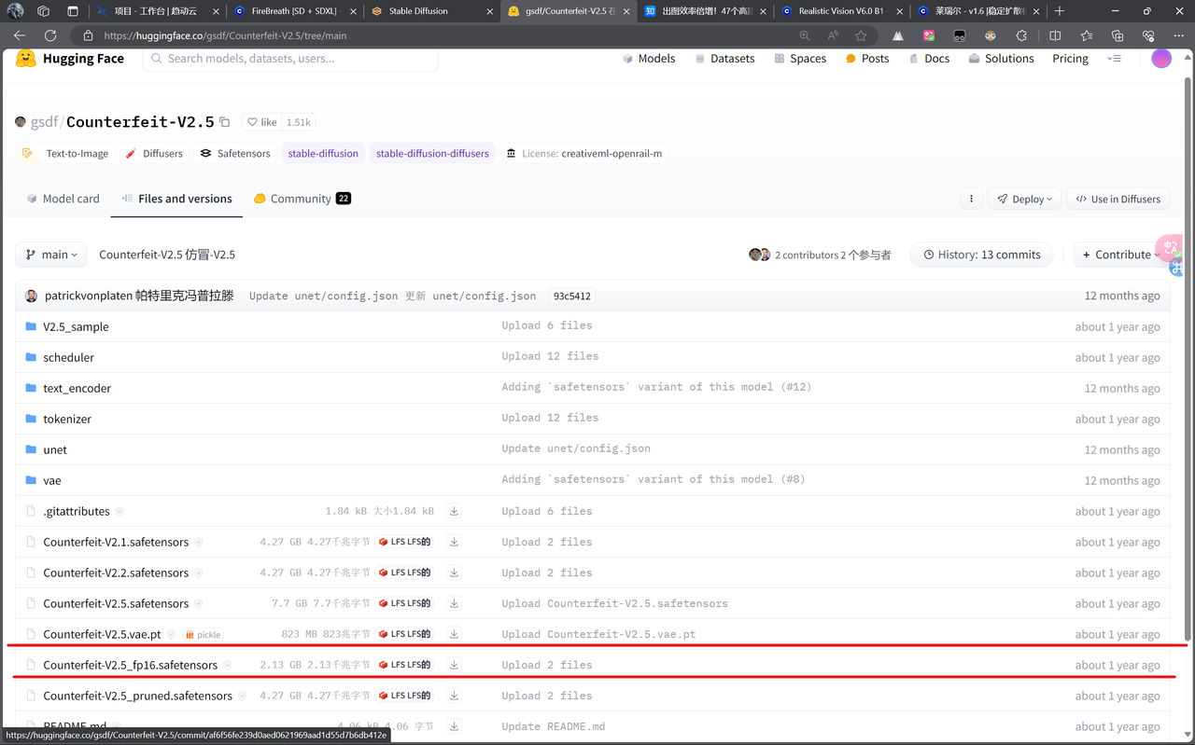Screen dimensions: 1195x745
Task: Open the unet folder
Action: [55, 449]
